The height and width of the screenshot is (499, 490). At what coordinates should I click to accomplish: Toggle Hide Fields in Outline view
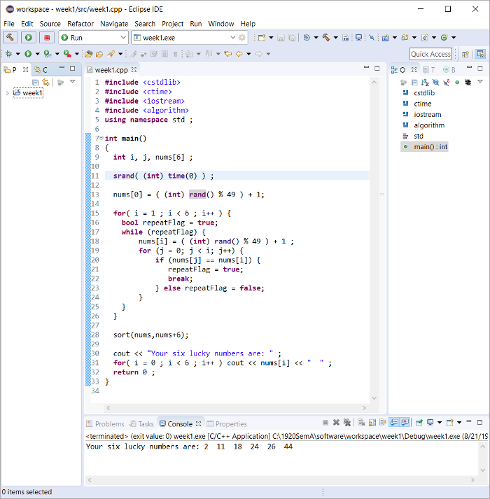436,83
